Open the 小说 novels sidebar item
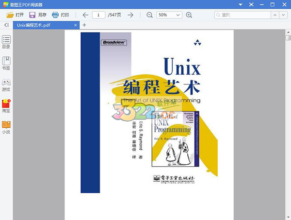This screenshot has width=291, height=220. (6, 127)
